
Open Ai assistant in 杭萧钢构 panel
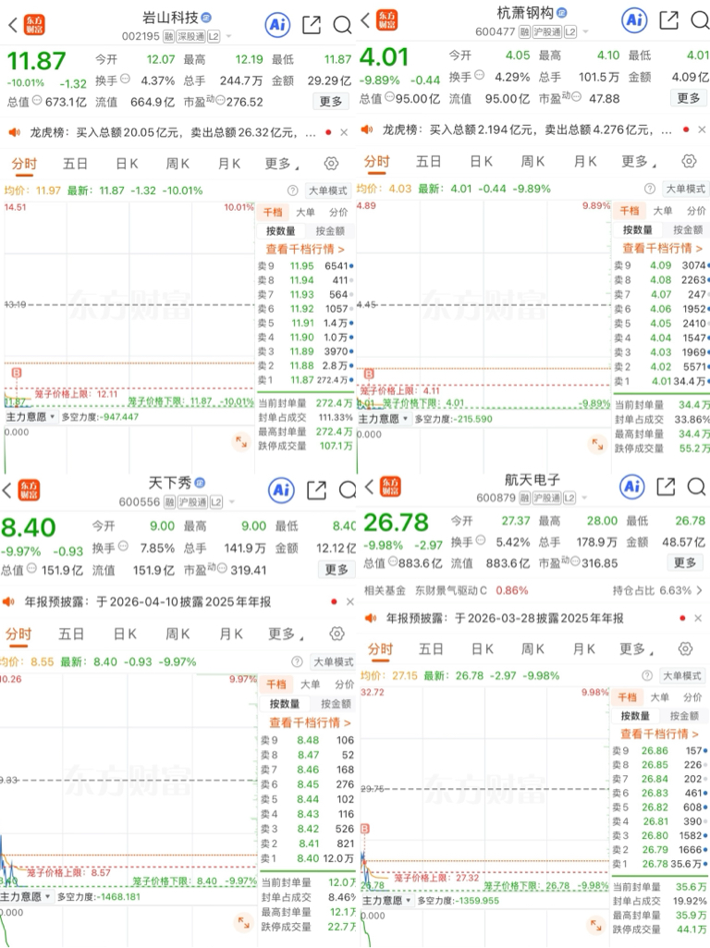point(634,20)
